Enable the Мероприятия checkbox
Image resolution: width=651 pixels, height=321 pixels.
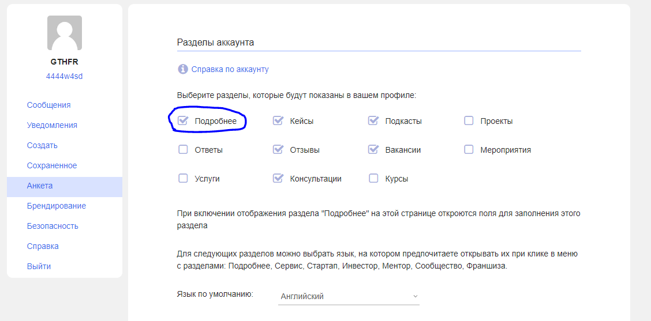pos(469,150)
